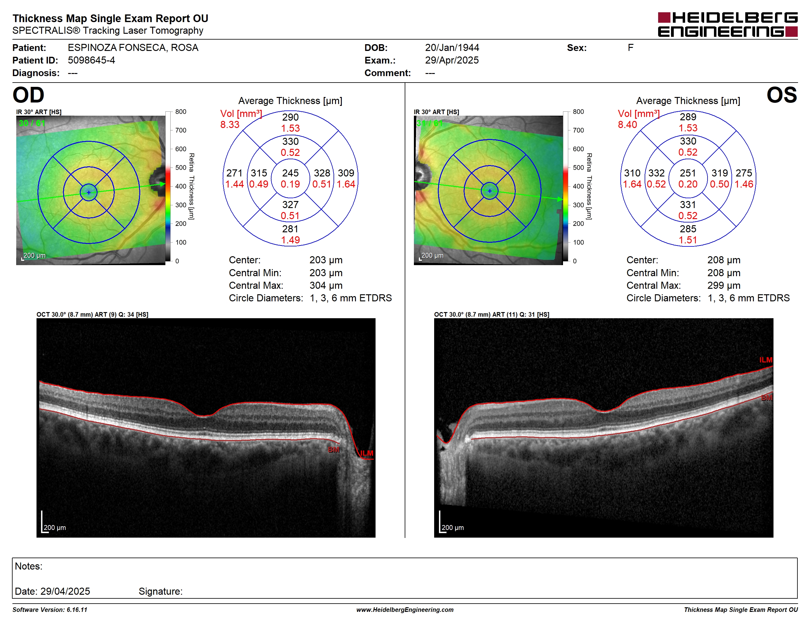Click OD outer superior value 290
The height and width of the screenshot is (626, 810).
coord(290,117)
